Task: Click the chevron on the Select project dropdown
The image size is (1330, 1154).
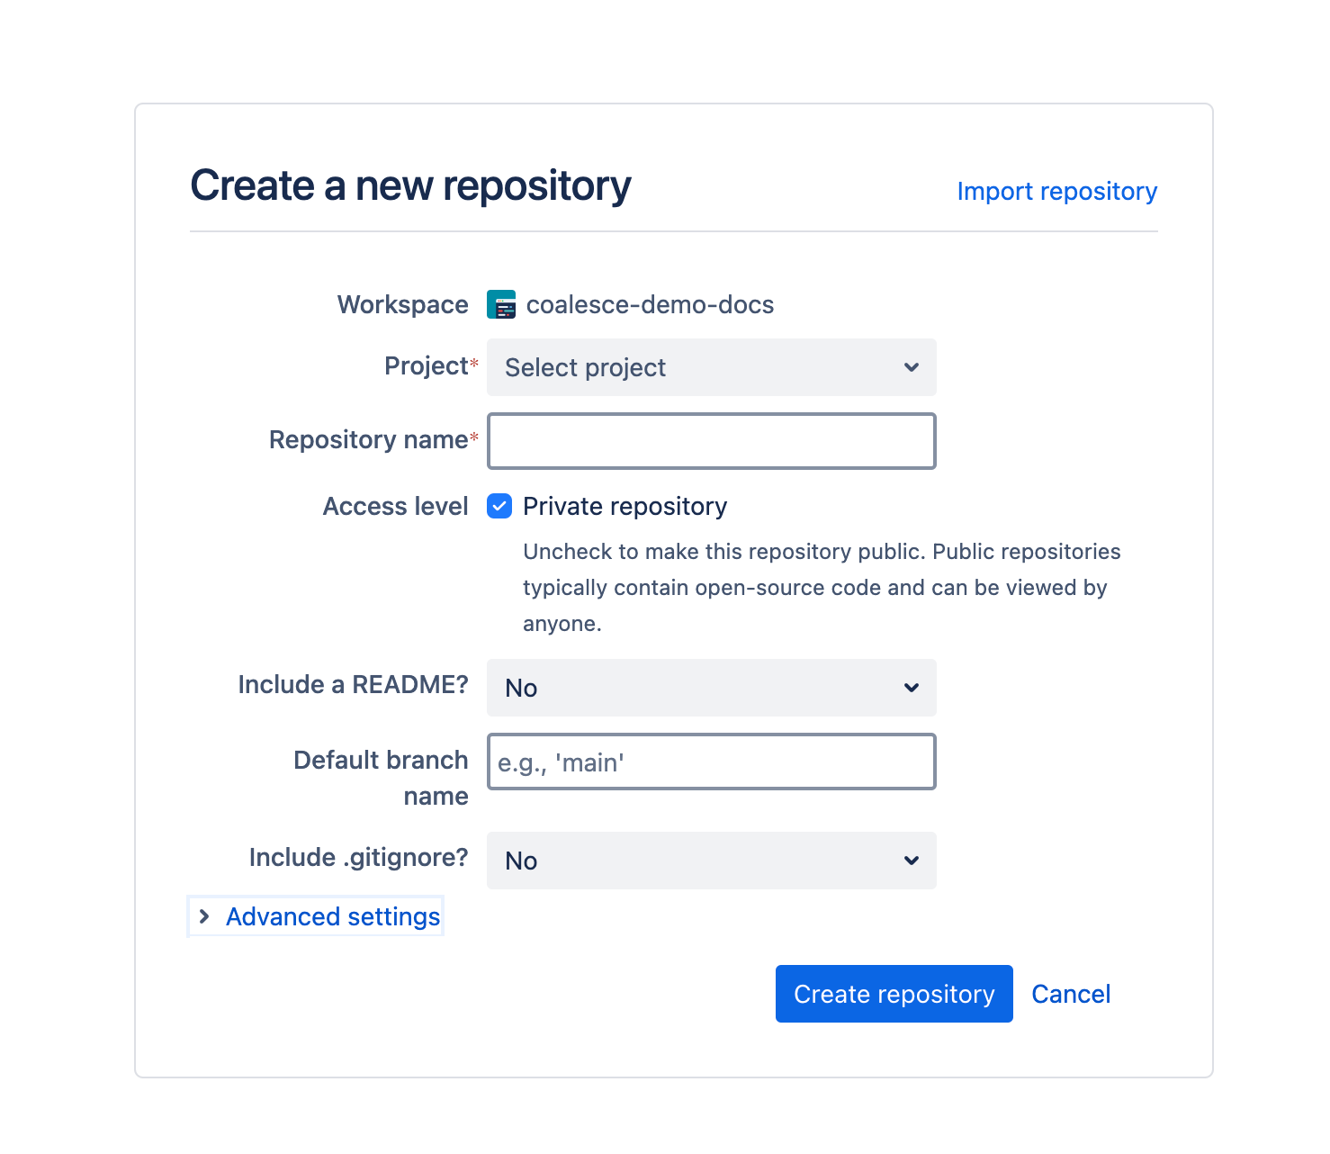Action: pos(911,367)
